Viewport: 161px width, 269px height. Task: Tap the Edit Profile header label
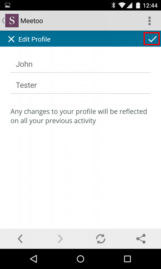click(x=34, y=39)
